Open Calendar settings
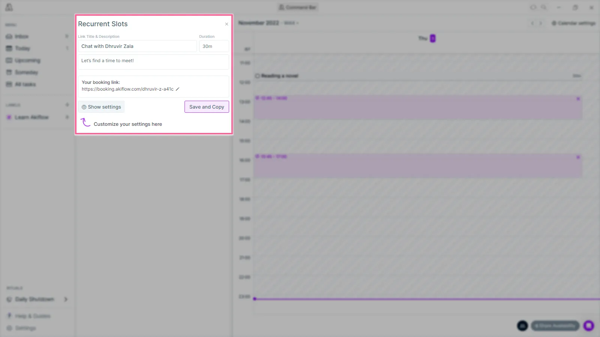The height and width of the screenshot is (337, 600). (574, 23)
